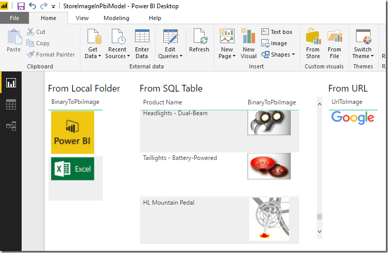The image size is (388, 253).
Task: Click the Product Name column header
Action: tap(163, 102)
